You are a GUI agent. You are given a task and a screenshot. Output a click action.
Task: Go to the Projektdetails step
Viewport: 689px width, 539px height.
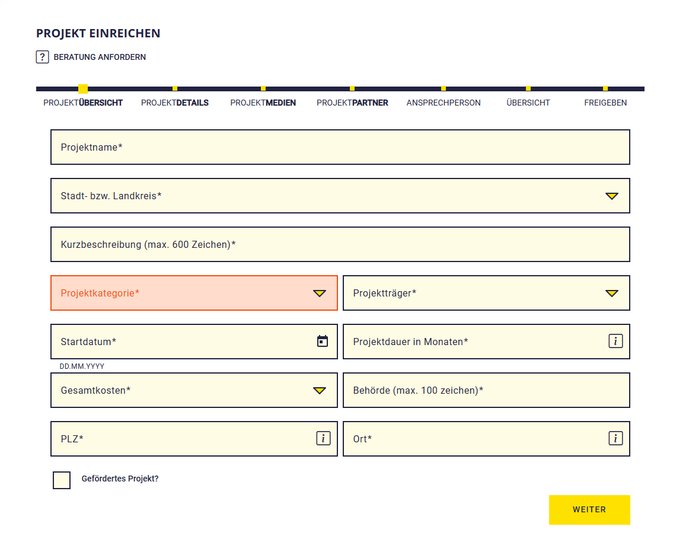[x=175, y=103]
